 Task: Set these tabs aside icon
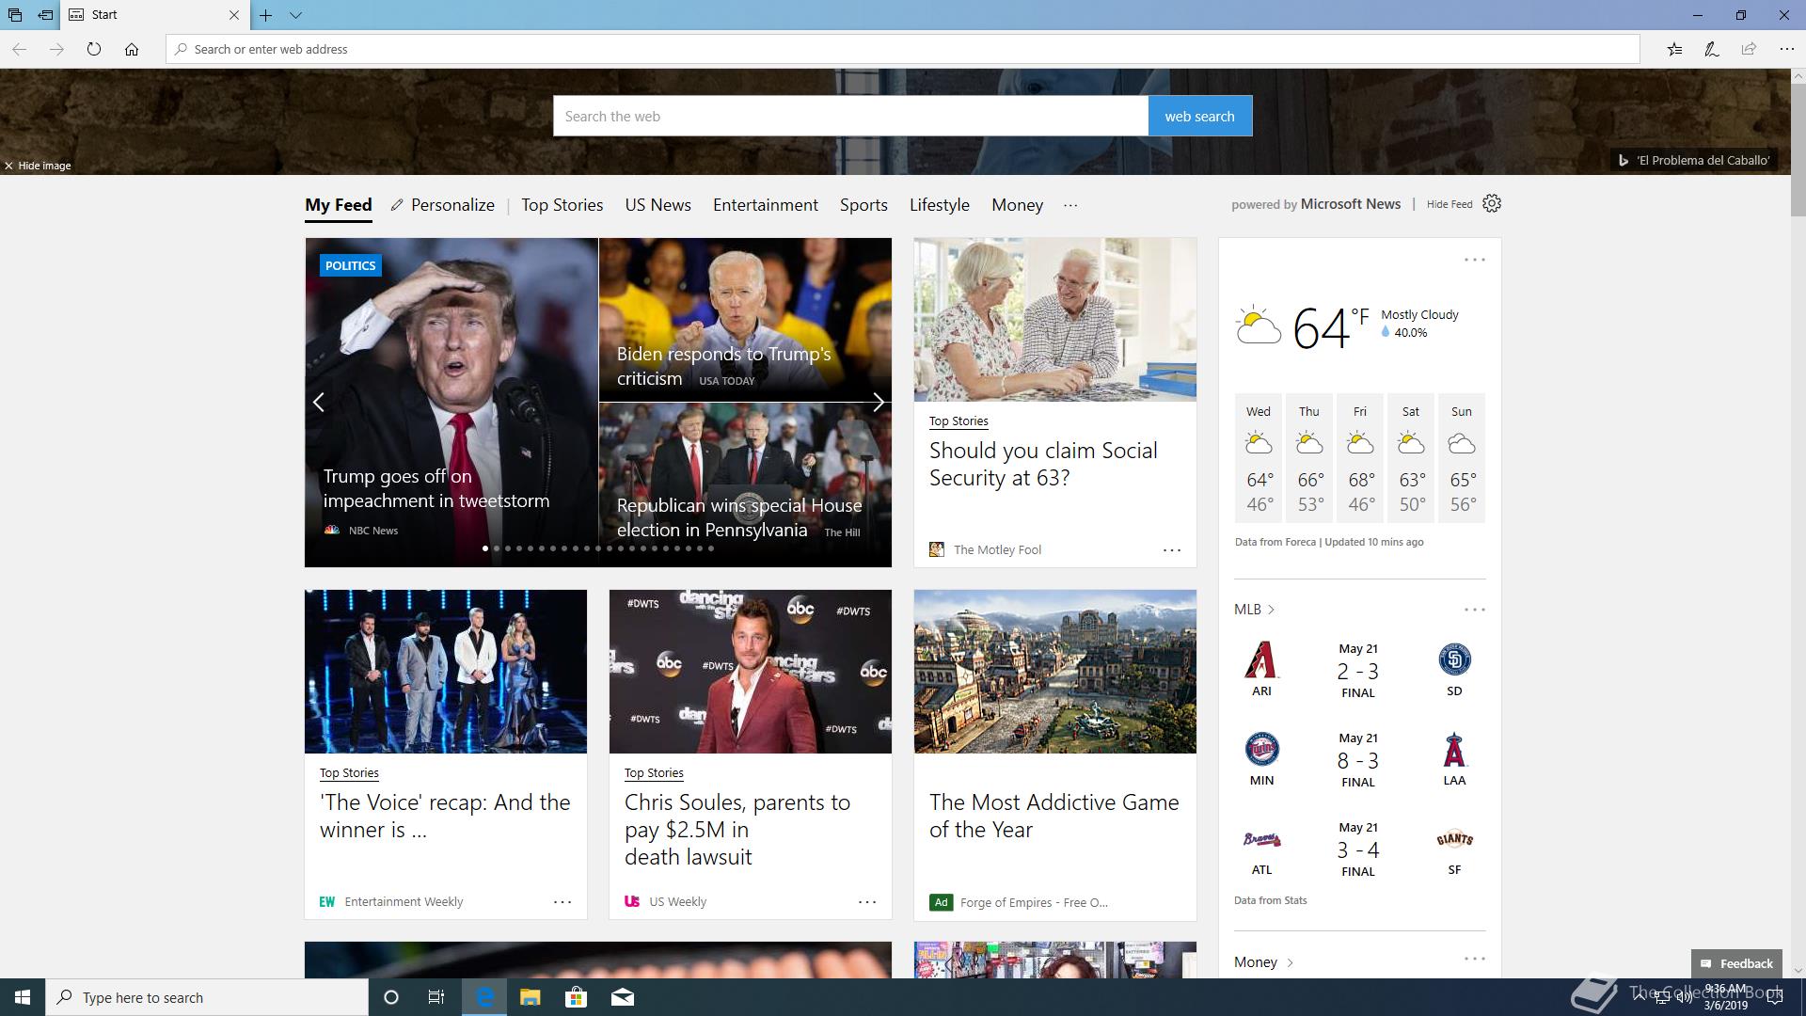click(x=45, y=15)
